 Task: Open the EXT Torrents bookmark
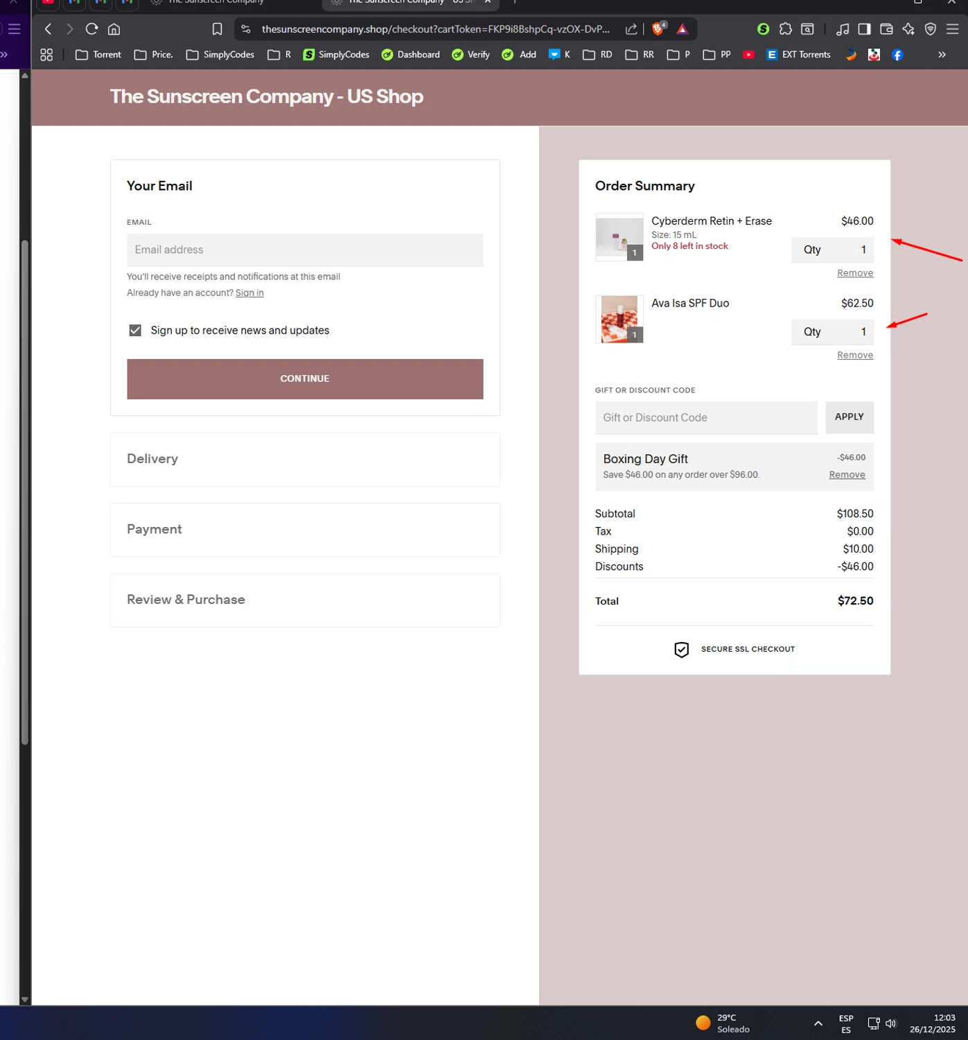[x=798, y=55]
